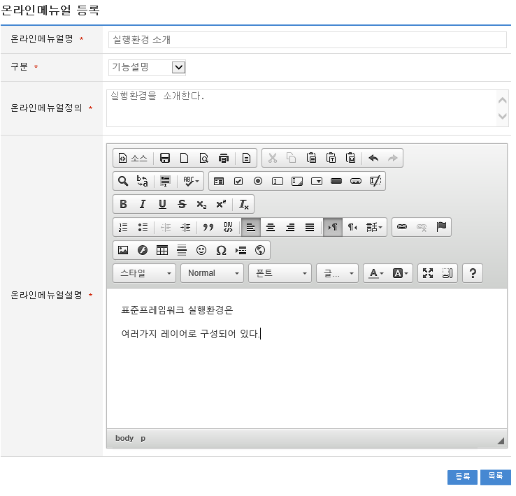Click the Undo arrow icon
The image size is (516, 496).
[x=373, y=158]
